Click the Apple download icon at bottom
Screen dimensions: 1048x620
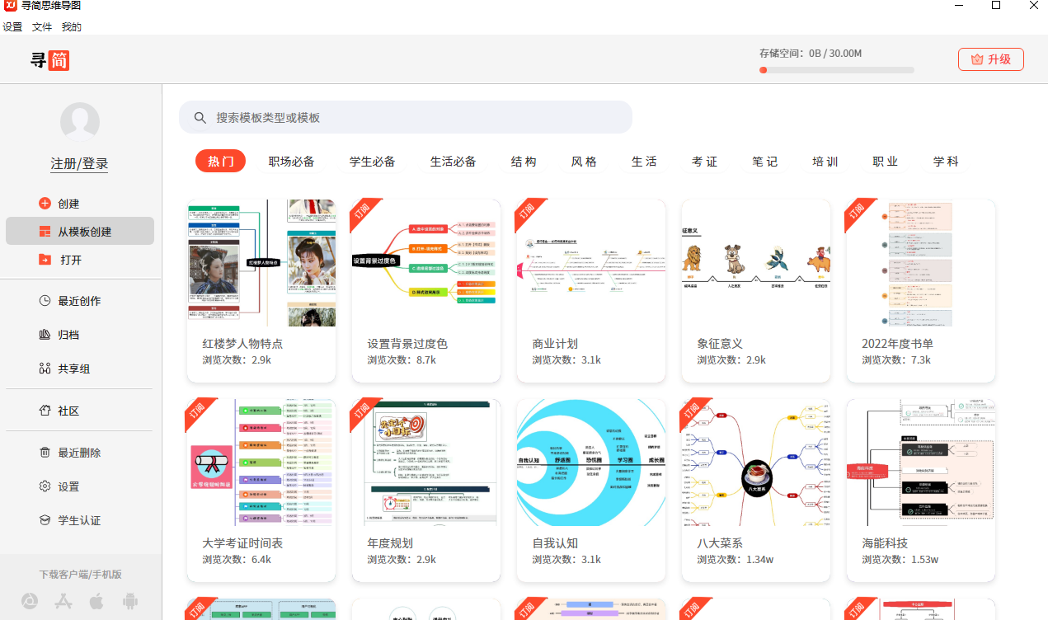coord(96,601)
